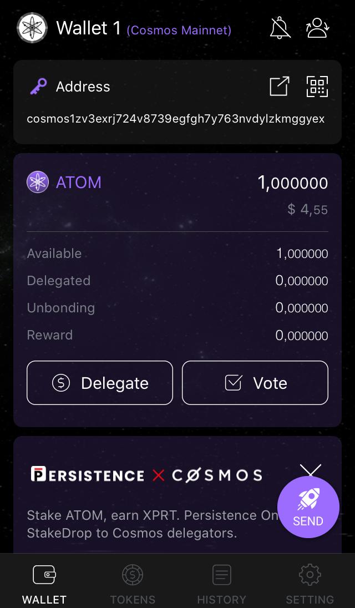Toggle the muted notification bell
Viewport: 355px width, 608px height.
tap(280, 28)
